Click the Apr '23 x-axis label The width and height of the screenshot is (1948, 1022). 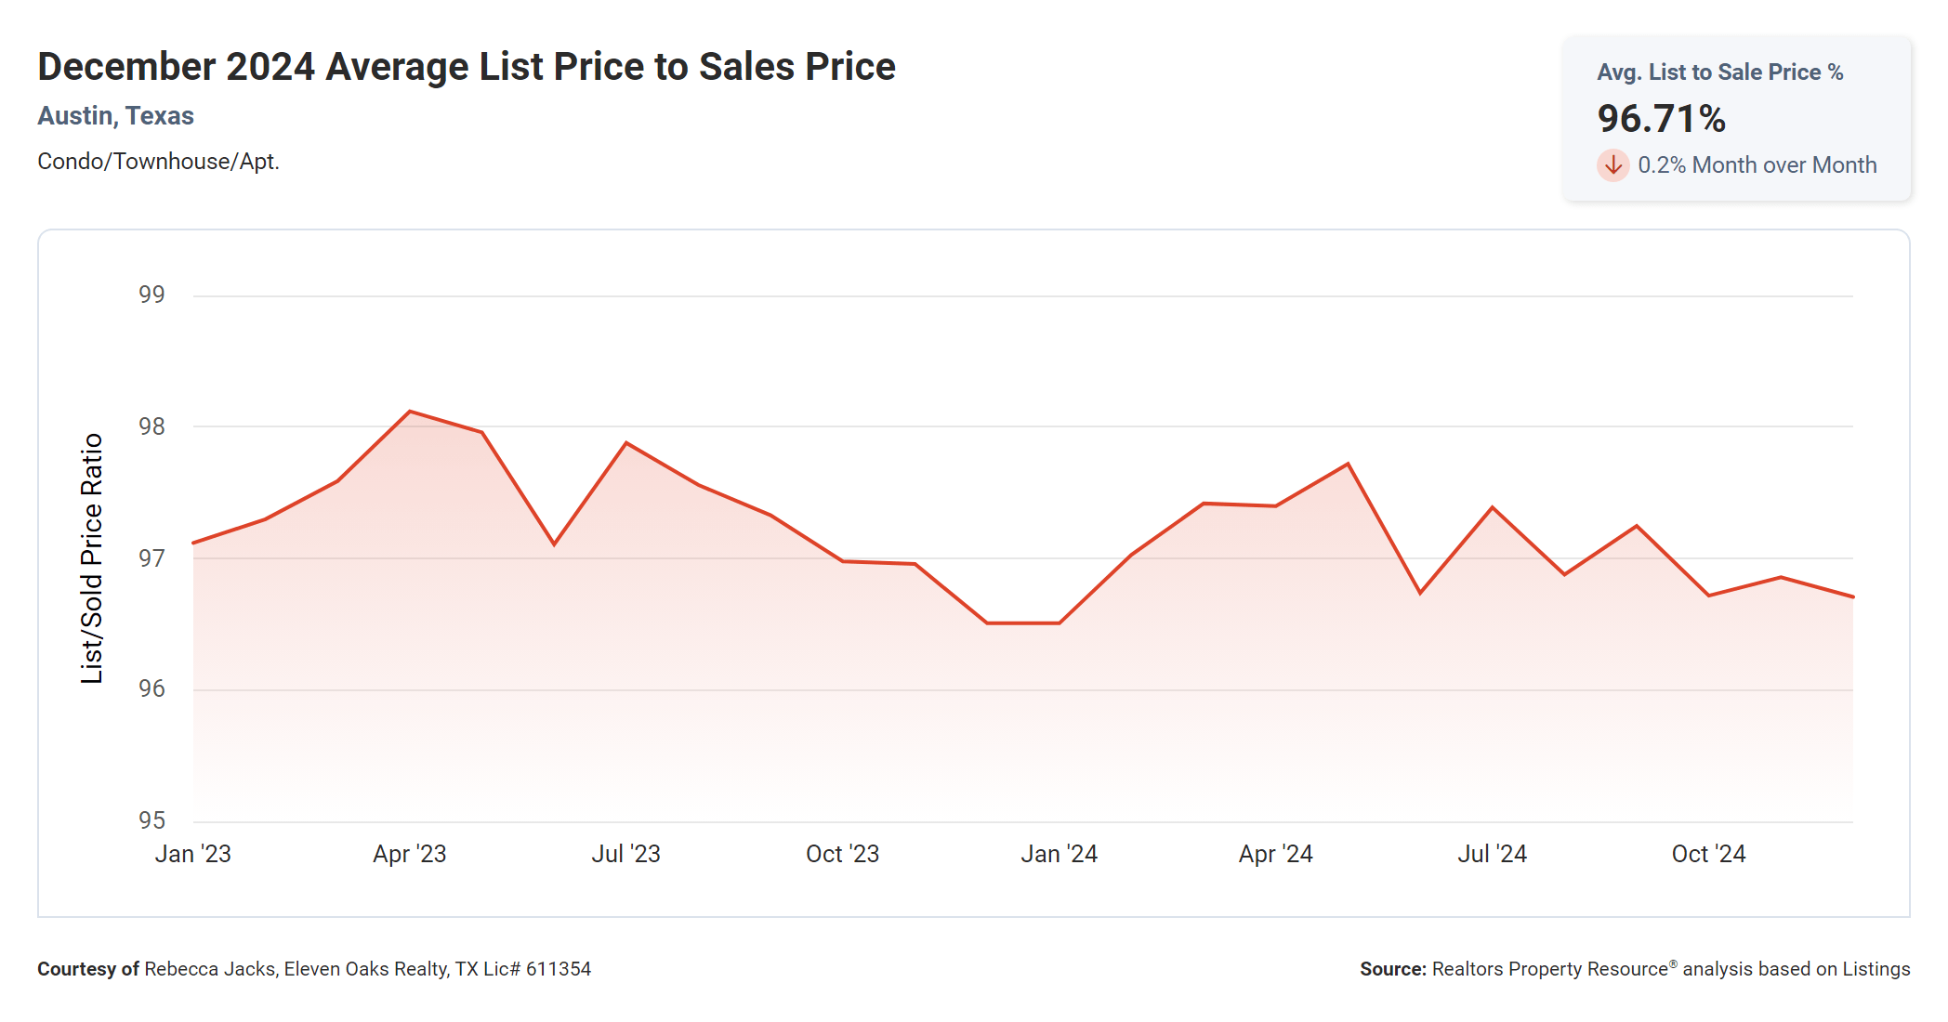(x=409, y=854)
